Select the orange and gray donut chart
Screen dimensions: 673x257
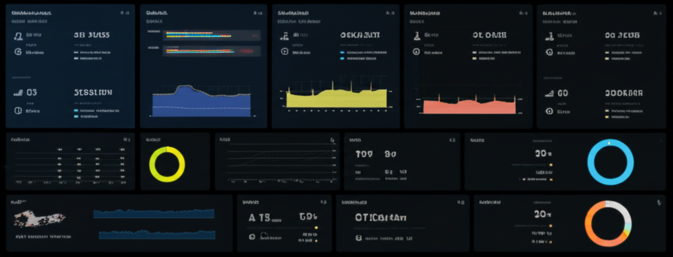coord(608,224)
